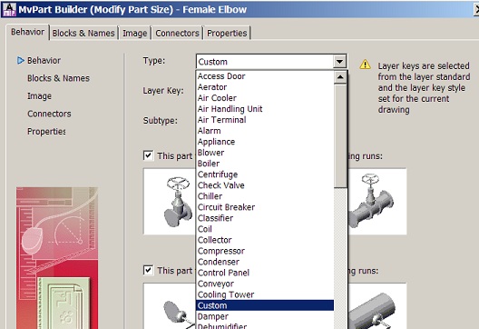Open the Connectors tab
This screenshot has height=329, width=479.
tap(177, 33)
